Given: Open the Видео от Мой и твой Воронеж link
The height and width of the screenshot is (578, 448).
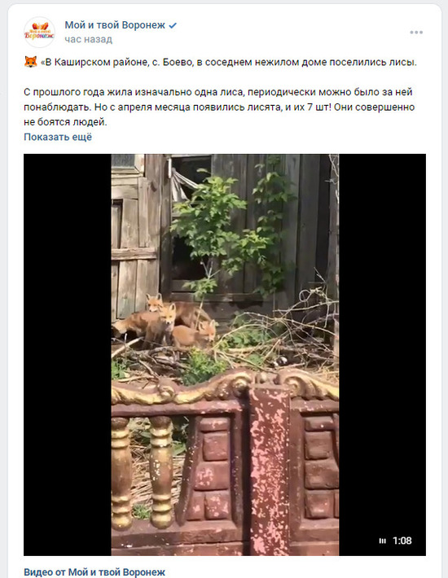Looking at the screenshot, I should [x=94, y=571].
